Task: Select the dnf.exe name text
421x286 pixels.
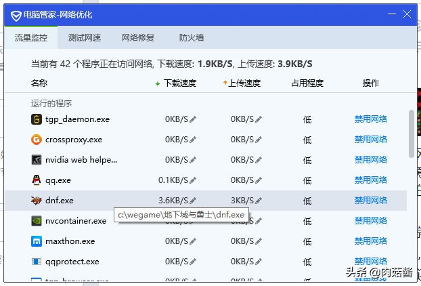Action: pos(60,201)
